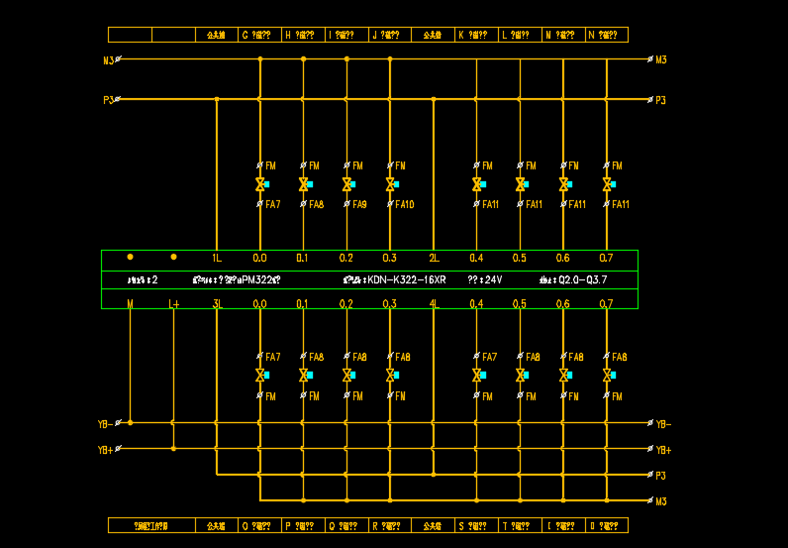Select the YB- label on the left side

click(x=105, y=424)
